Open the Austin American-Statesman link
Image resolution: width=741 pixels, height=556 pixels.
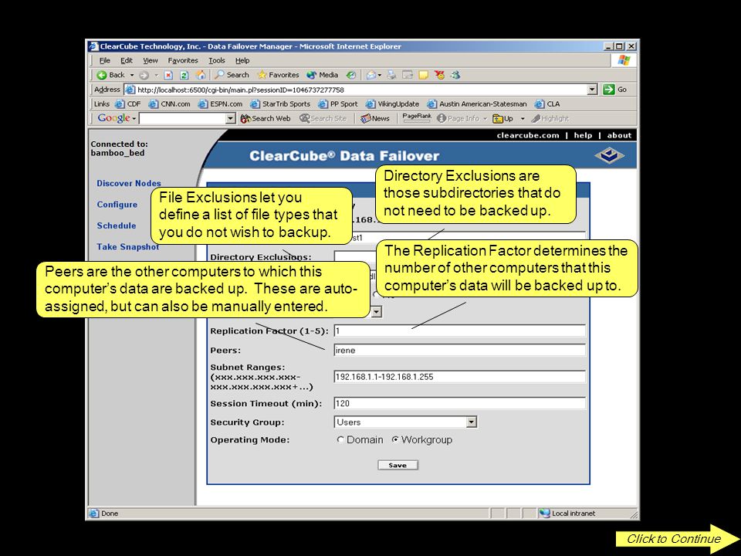[477, 104]
